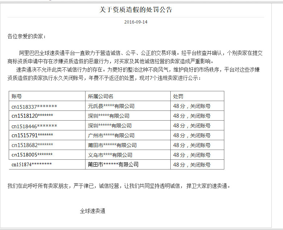Select account cell cn1518446********

47,125
